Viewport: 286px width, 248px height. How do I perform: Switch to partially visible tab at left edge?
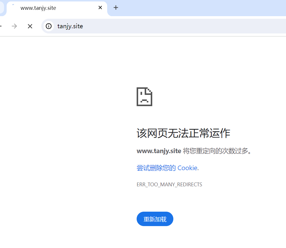tap(1, 8)
